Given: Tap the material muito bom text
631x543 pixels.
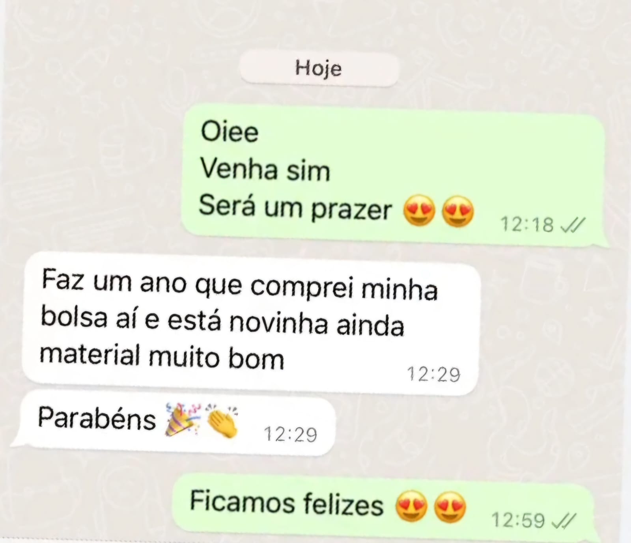Looking at the screenshot, I should tap(162, 356).
